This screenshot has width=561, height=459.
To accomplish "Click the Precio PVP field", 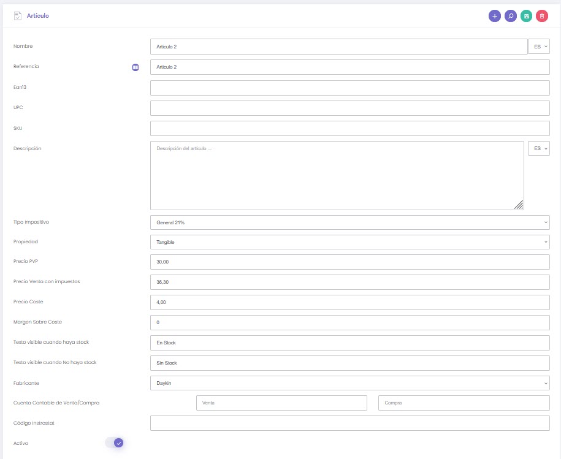I will (349, 262).
